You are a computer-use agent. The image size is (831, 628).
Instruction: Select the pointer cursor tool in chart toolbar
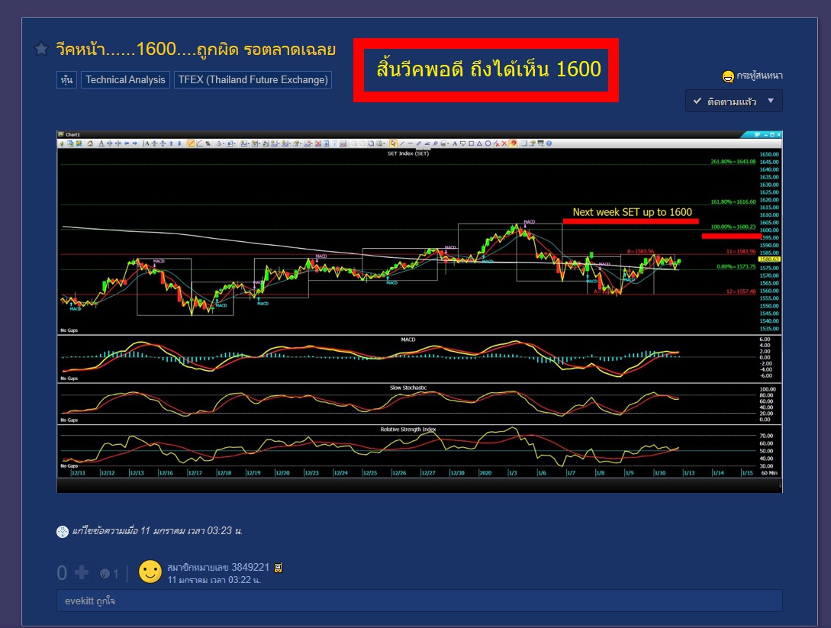393,143
